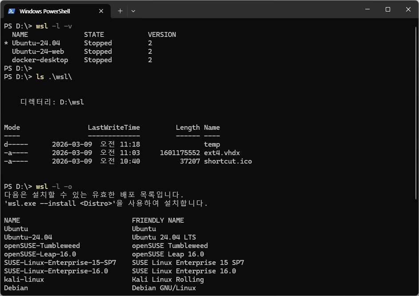The width and height of the screenshot is (419, 296).
Task: Click the 'VERSION' column header
Action: coord(162,35)
